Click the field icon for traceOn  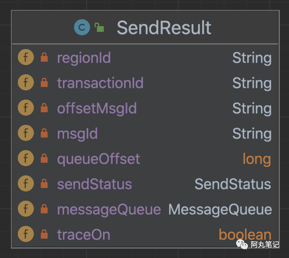(x=26, y=234)
